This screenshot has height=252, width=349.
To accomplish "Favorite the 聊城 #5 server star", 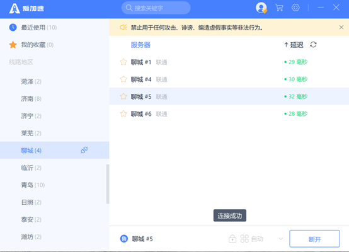I will coord(123,96).
